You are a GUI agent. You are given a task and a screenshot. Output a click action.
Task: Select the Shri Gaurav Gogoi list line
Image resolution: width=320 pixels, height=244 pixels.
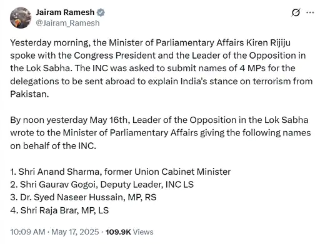coord(102,185)
